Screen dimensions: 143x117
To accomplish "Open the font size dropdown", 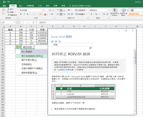I will 47,10.
